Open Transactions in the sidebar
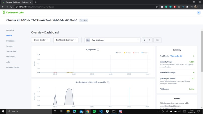The height and width of the screenshot is (114, 203). (x=11, y=52)
